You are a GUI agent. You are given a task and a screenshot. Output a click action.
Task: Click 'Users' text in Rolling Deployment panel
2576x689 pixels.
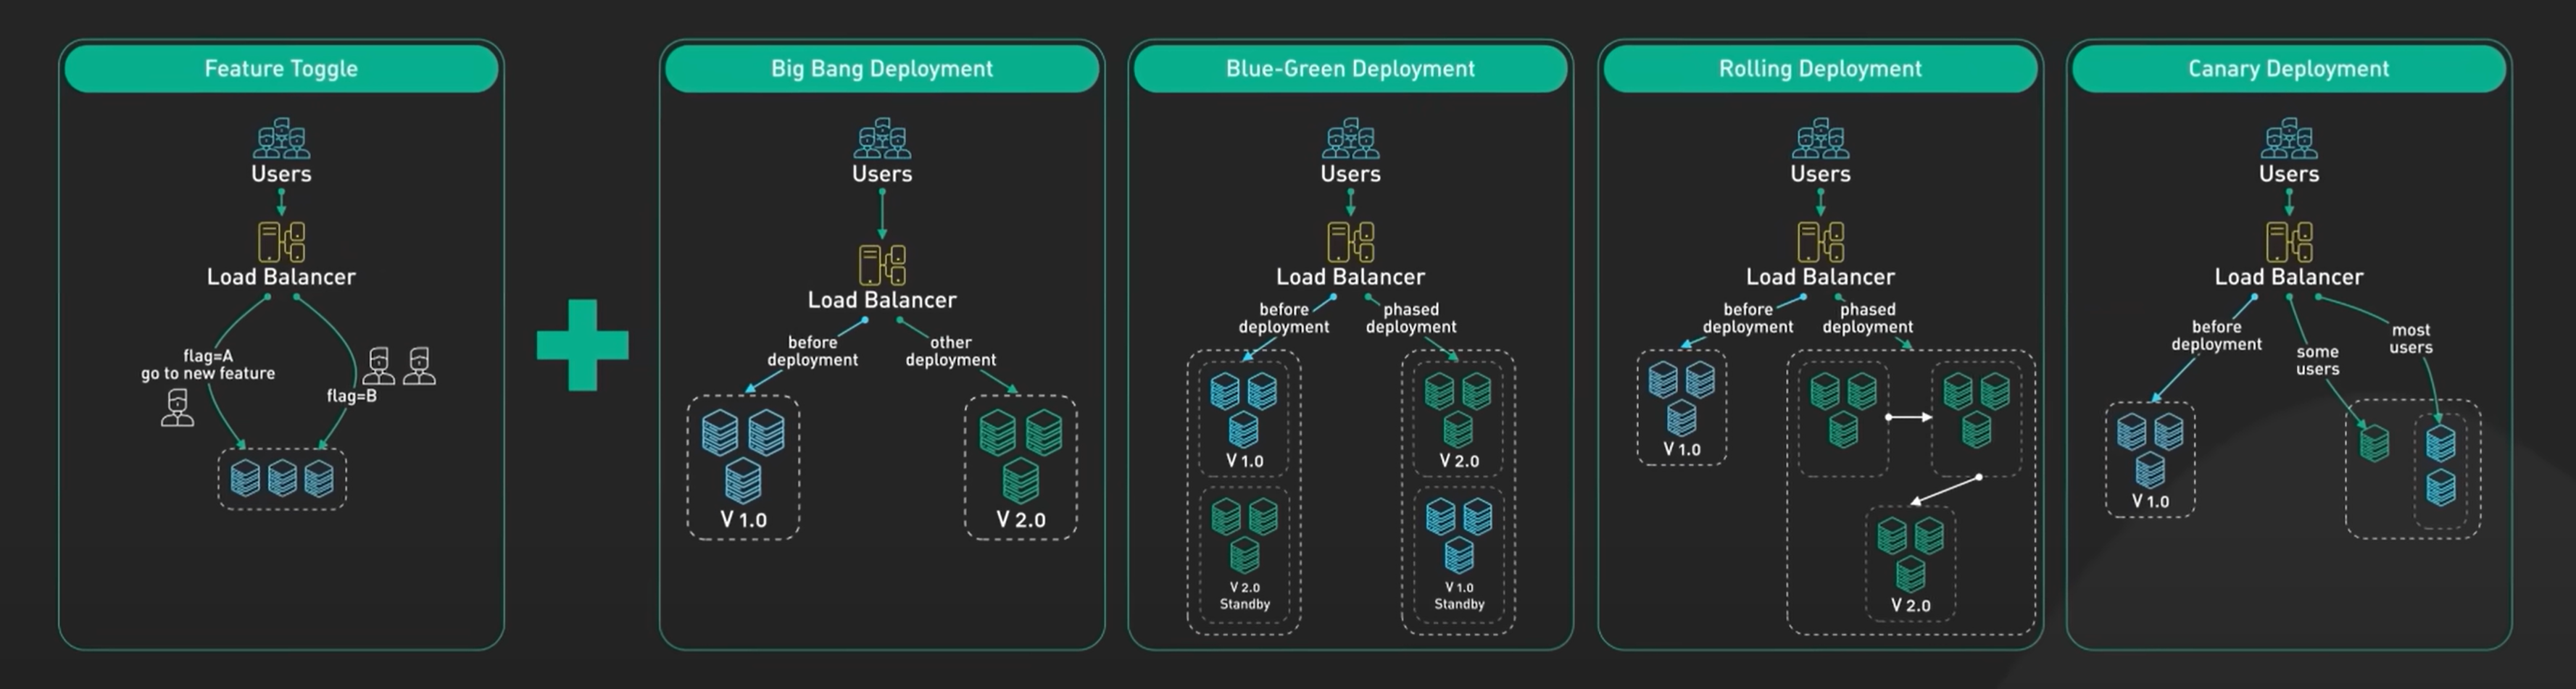1821,174
